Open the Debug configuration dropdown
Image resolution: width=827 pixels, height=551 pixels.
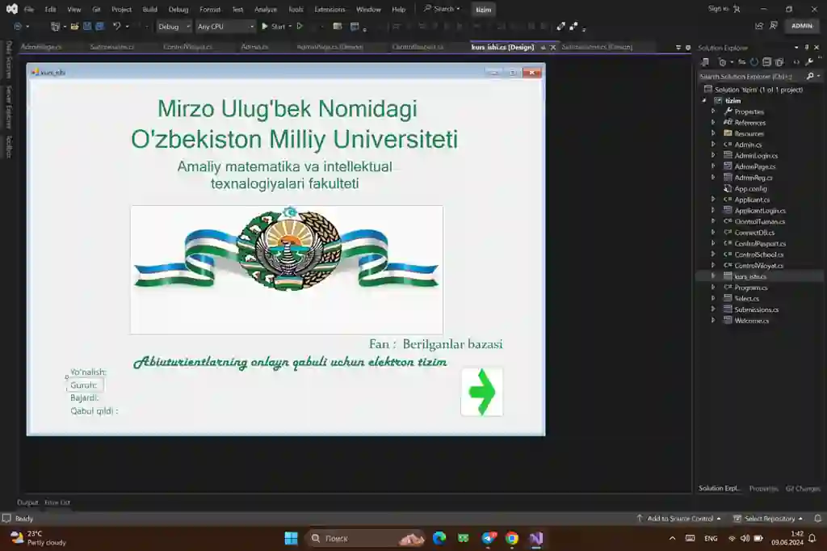pos(172,27)
